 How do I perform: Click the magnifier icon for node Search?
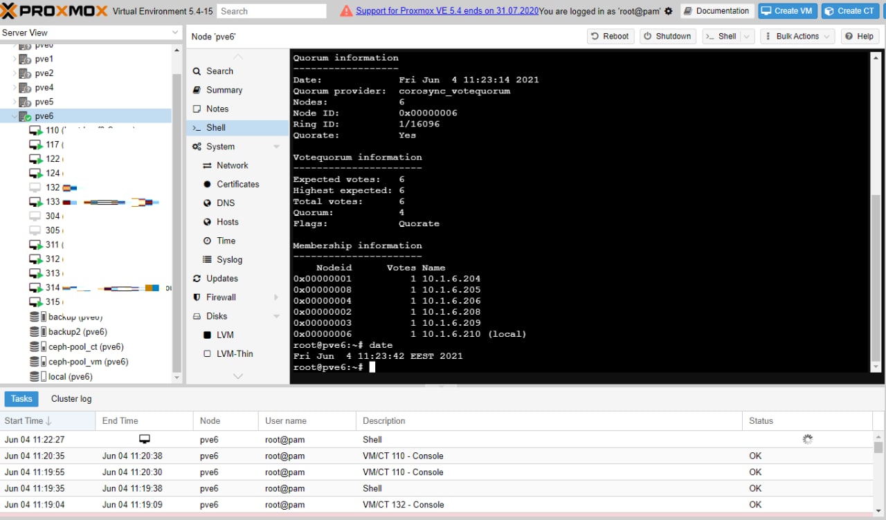tap(197, 71)
